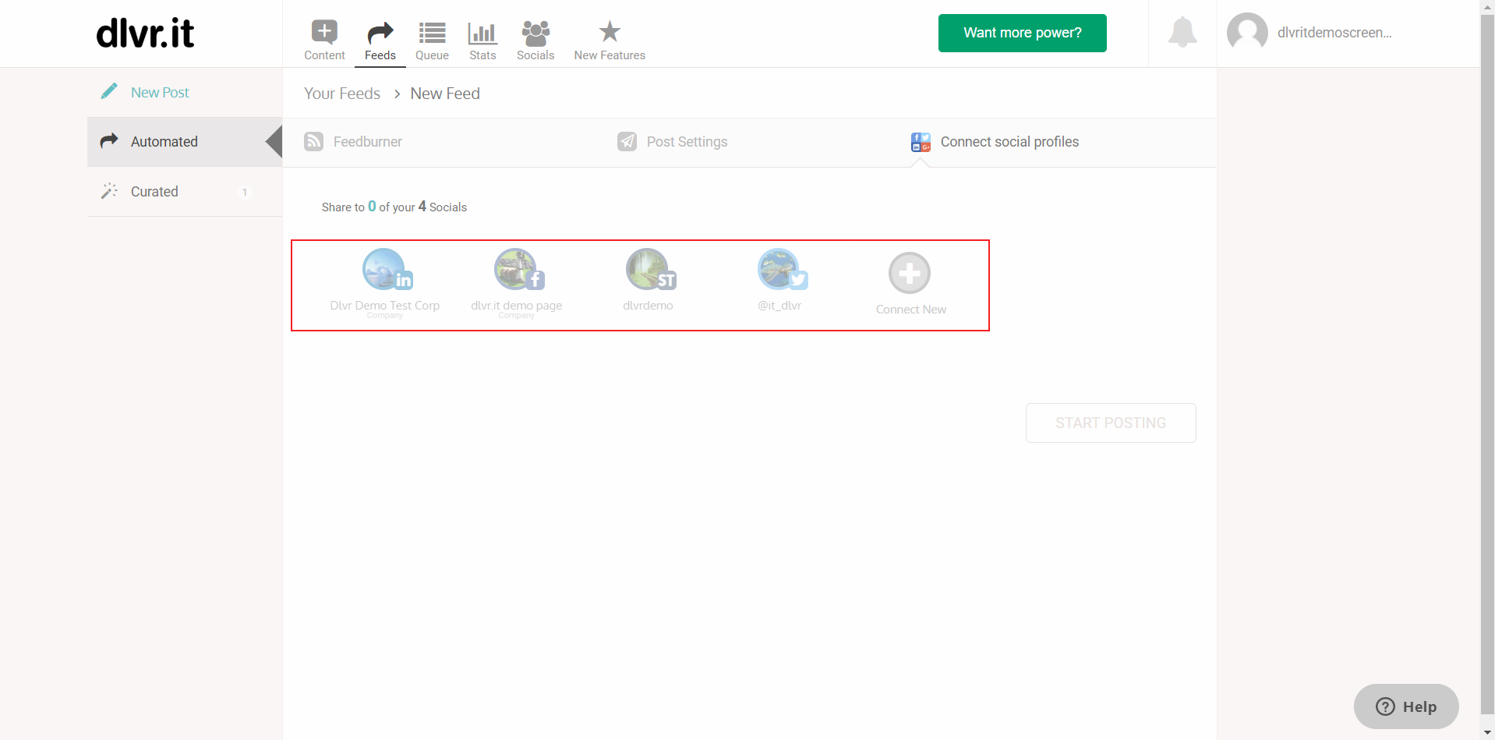The height and width of the screenshot is (740, 1495).
Task: Click the Share to 0 of 4 Socials text
Action: pyautogui.click(x=394, y=207)
